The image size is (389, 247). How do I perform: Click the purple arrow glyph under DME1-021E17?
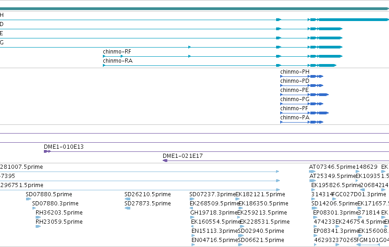tap(165, 161)
